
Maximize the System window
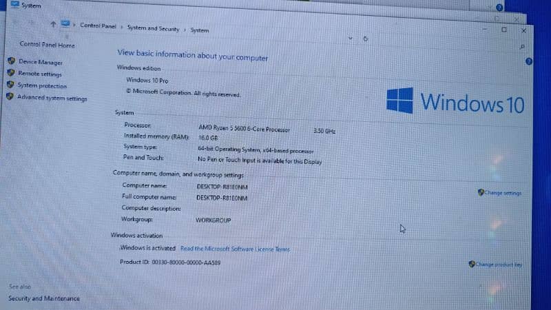click(x=504, y=30)
